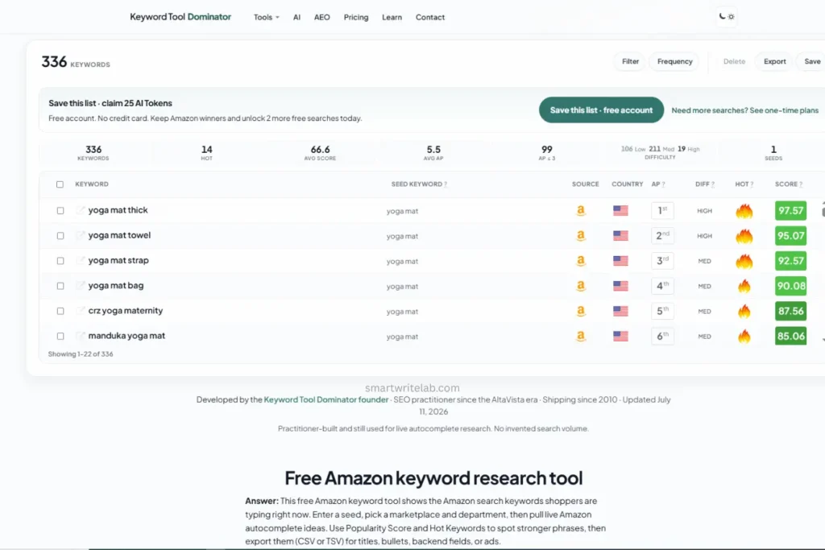
Task: Toggle the select-all keywords checkbox
Action: [x=60, y=184]
